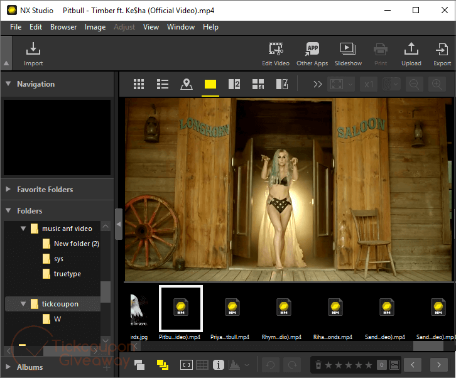Rotate image clockwise
The height and width of the screenshot is (378, 456).
(292, 365)
